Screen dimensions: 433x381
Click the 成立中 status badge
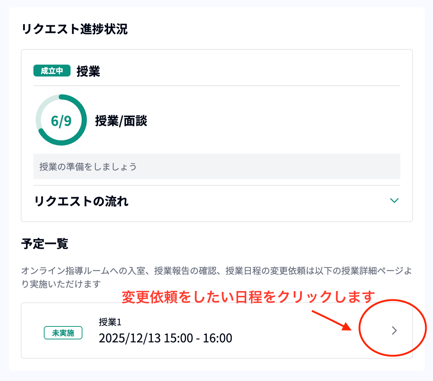52,71
